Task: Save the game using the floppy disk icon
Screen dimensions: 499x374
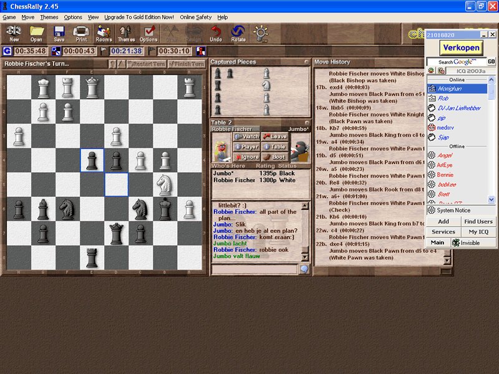Action: (59, 33)
